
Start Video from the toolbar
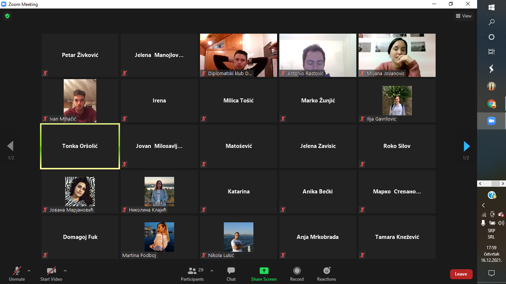51,274
